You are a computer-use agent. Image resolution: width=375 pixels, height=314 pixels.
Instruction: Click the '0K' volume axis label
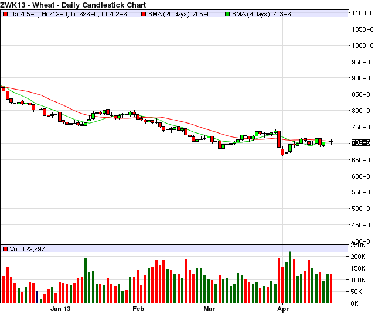coord(354,303)
